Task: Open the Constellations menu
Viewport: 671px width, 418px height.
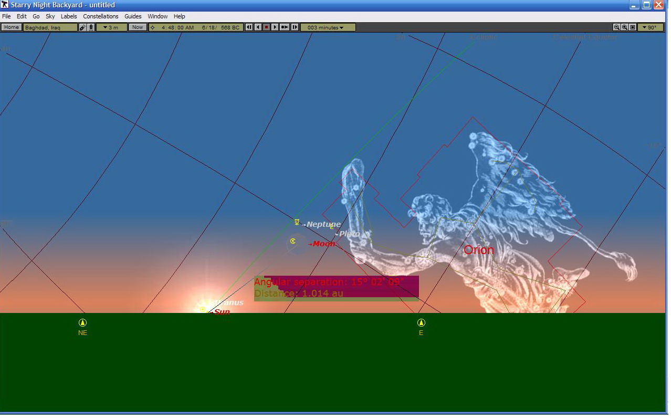Action: 101,16
